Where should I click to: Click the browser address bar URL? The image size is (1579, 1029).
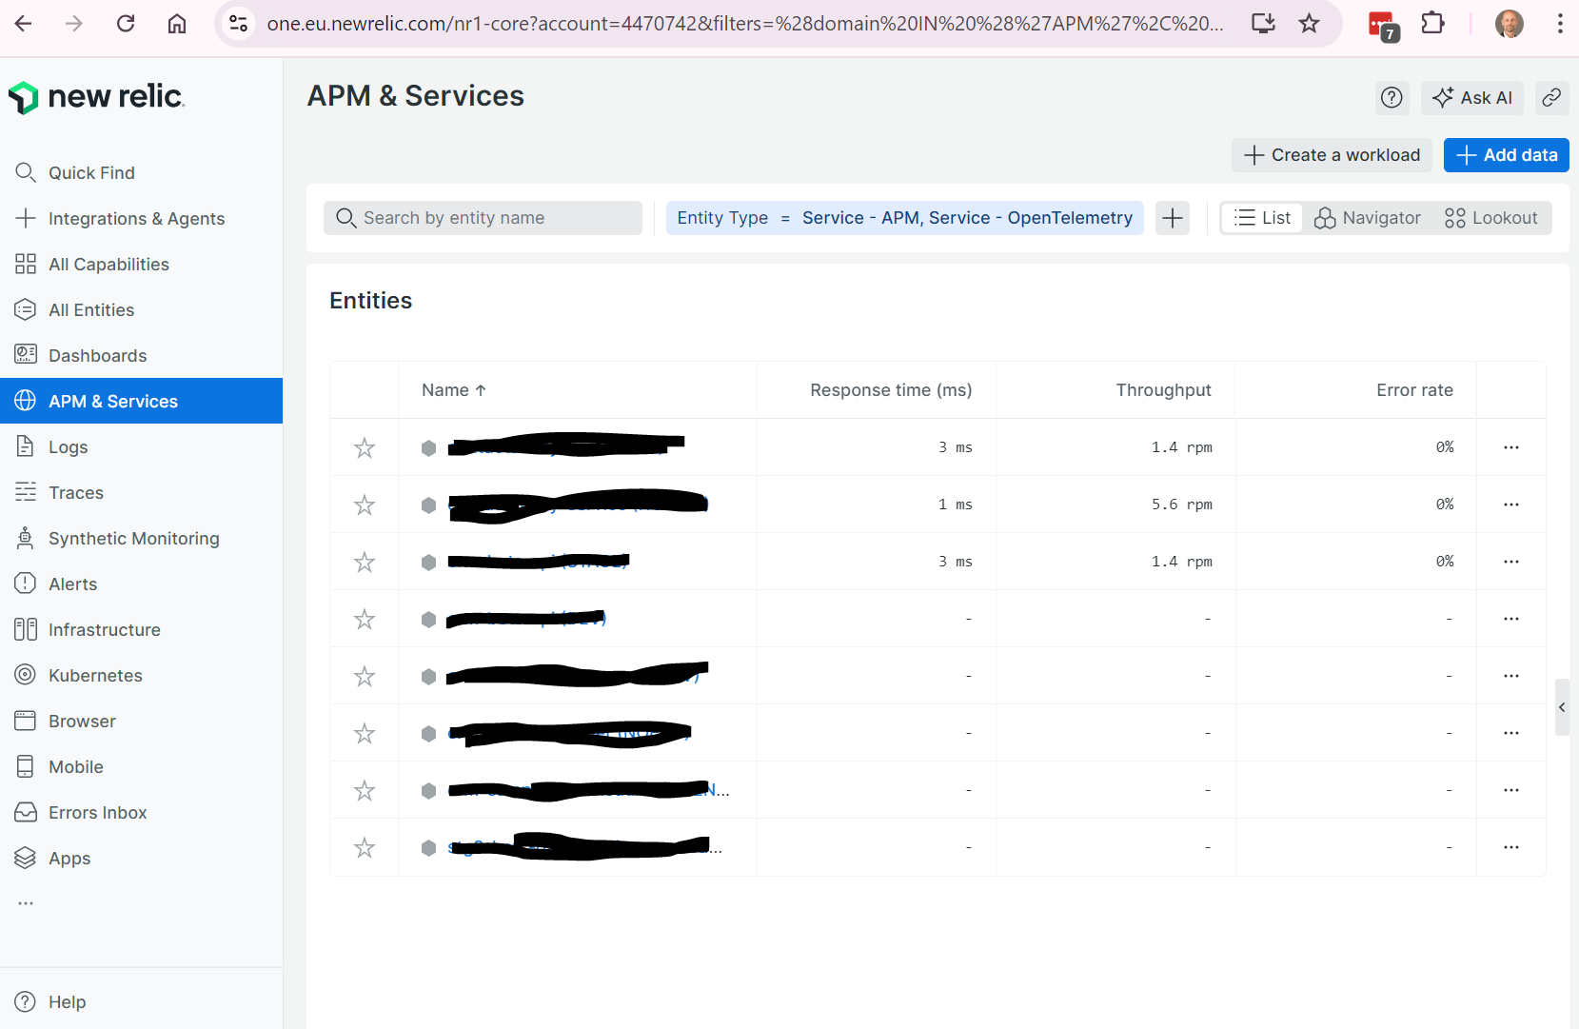(745, 23)
